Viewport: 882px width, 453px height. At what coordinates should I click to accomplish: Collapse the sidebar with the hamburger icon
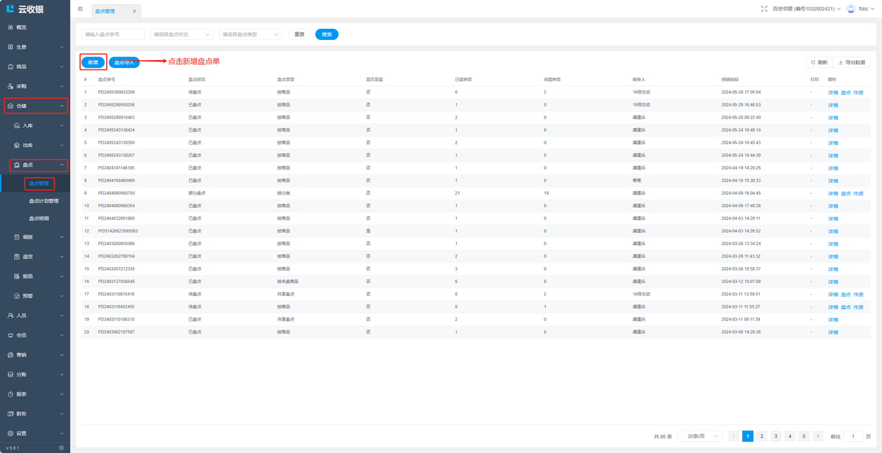81,10
